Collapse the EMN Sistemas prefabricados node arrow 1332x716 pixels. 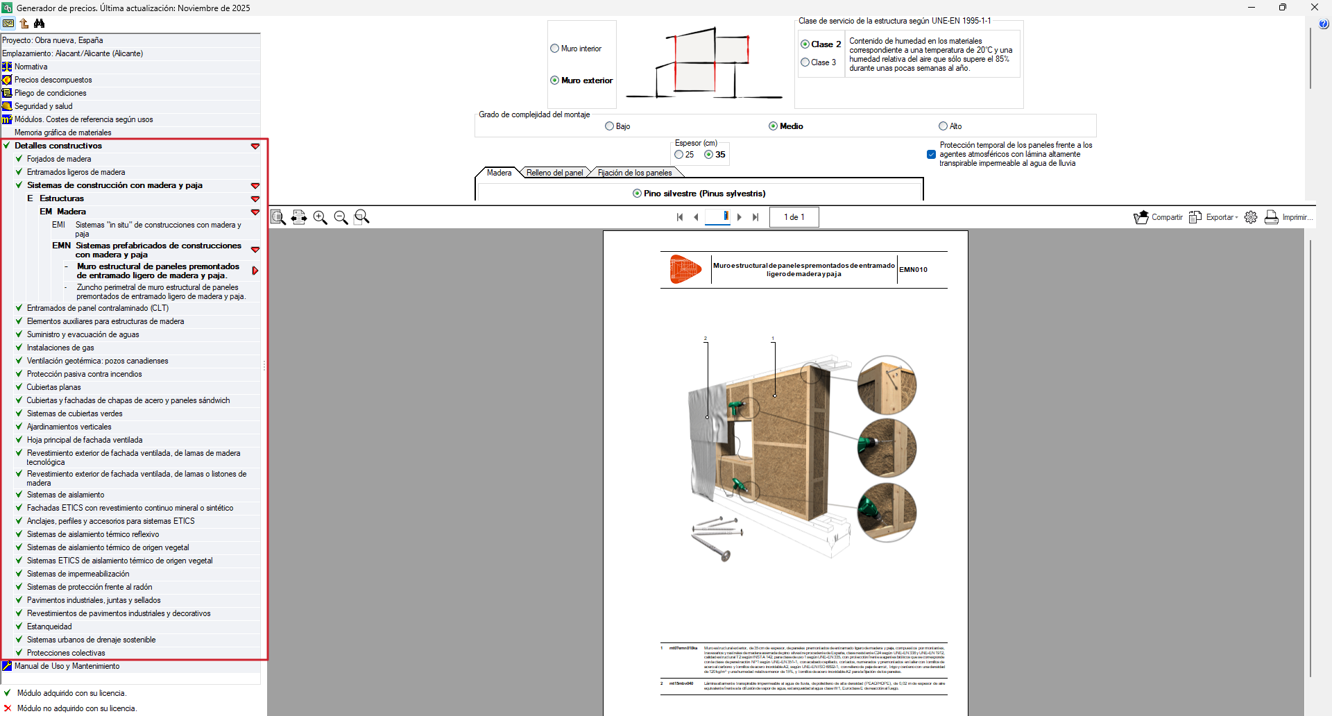click(x=255, y=250)
